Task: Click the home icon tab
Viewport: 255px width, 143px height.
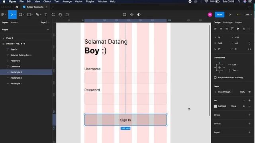Action: (17, 7)
